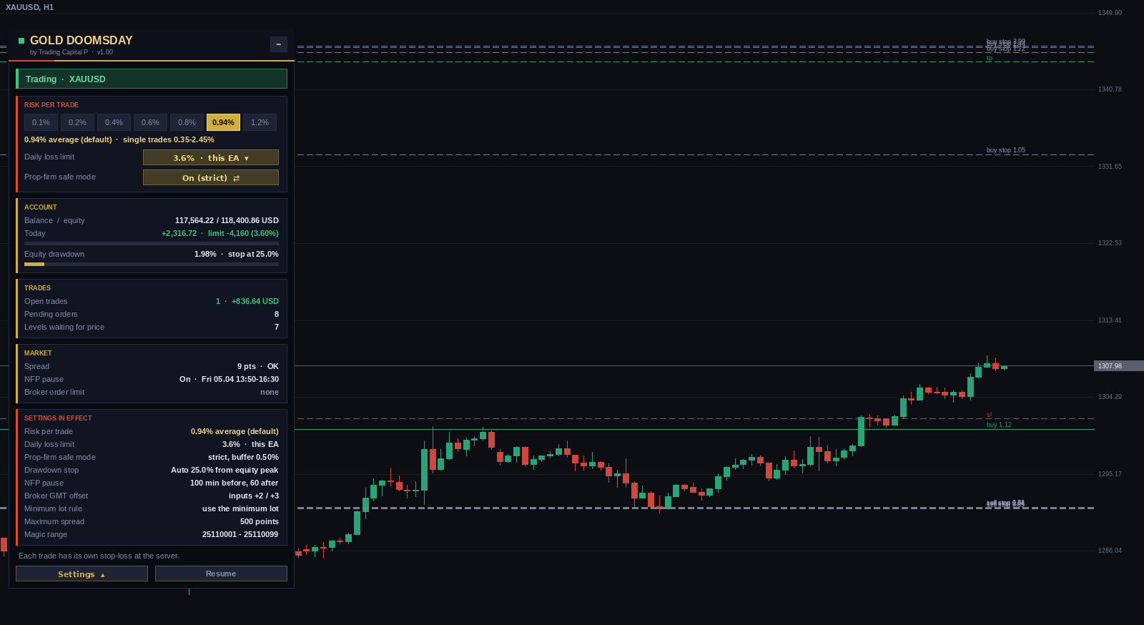Click the stop at 25.0% drawdown text
1144x625 pixels.
tap(253, 254)
